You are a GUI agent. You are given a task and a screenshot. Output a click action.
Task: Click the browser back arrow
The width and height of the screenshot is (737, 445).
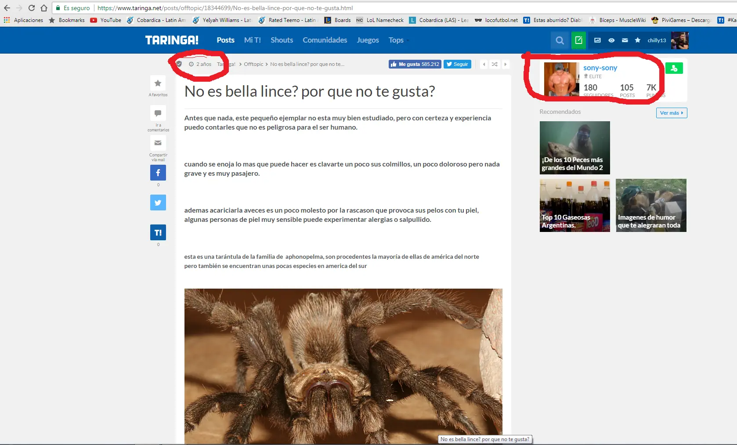[x=7, y=8]
